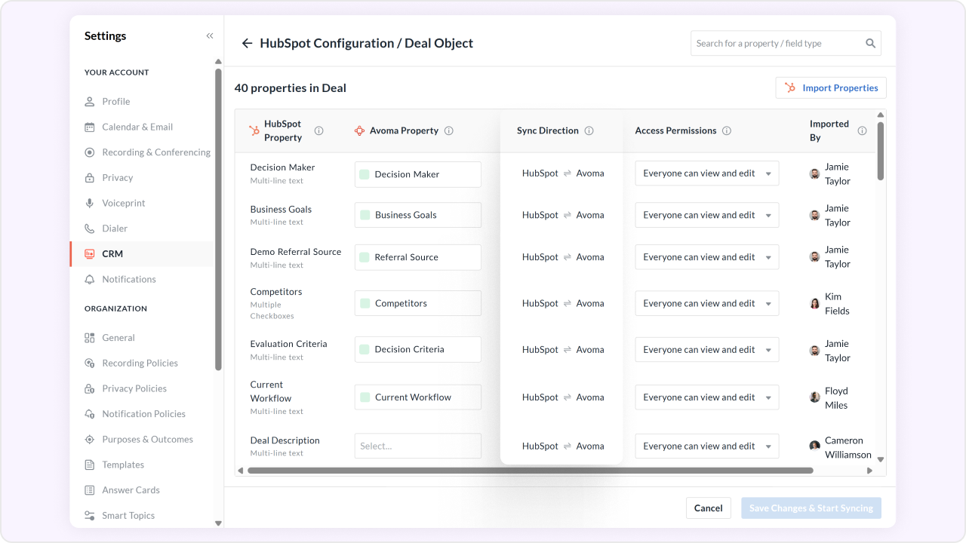Click the Answer Cards icon
Viewport: 966px width, 543px height.
(x=90, y=490)
